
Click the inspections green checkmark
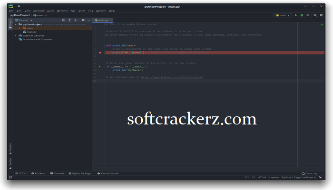point(322,25)
